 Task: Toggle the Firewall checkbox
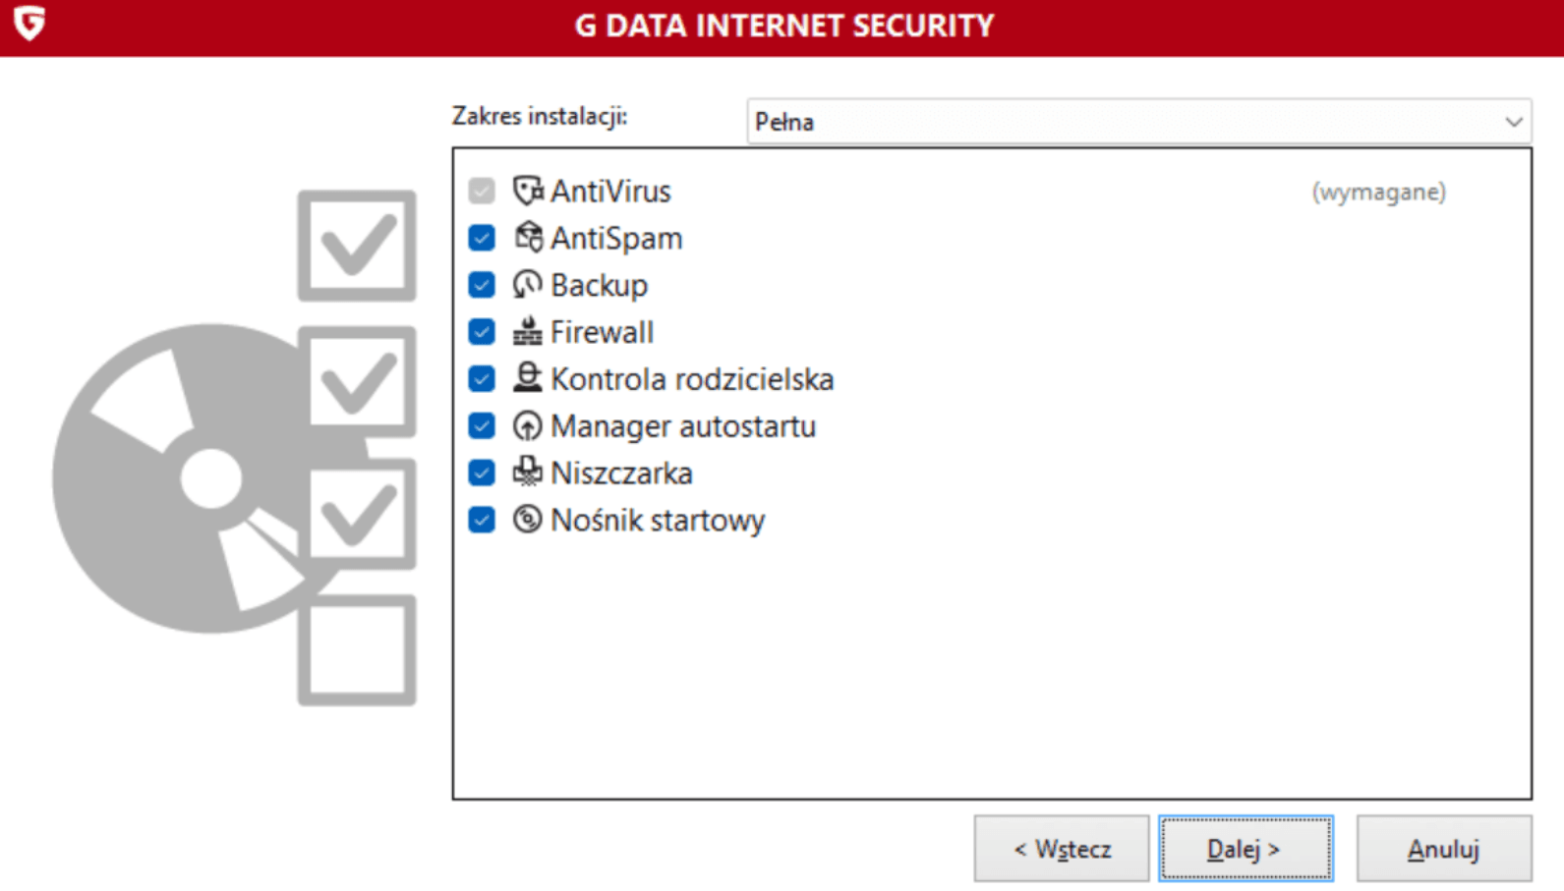(482, 332)
